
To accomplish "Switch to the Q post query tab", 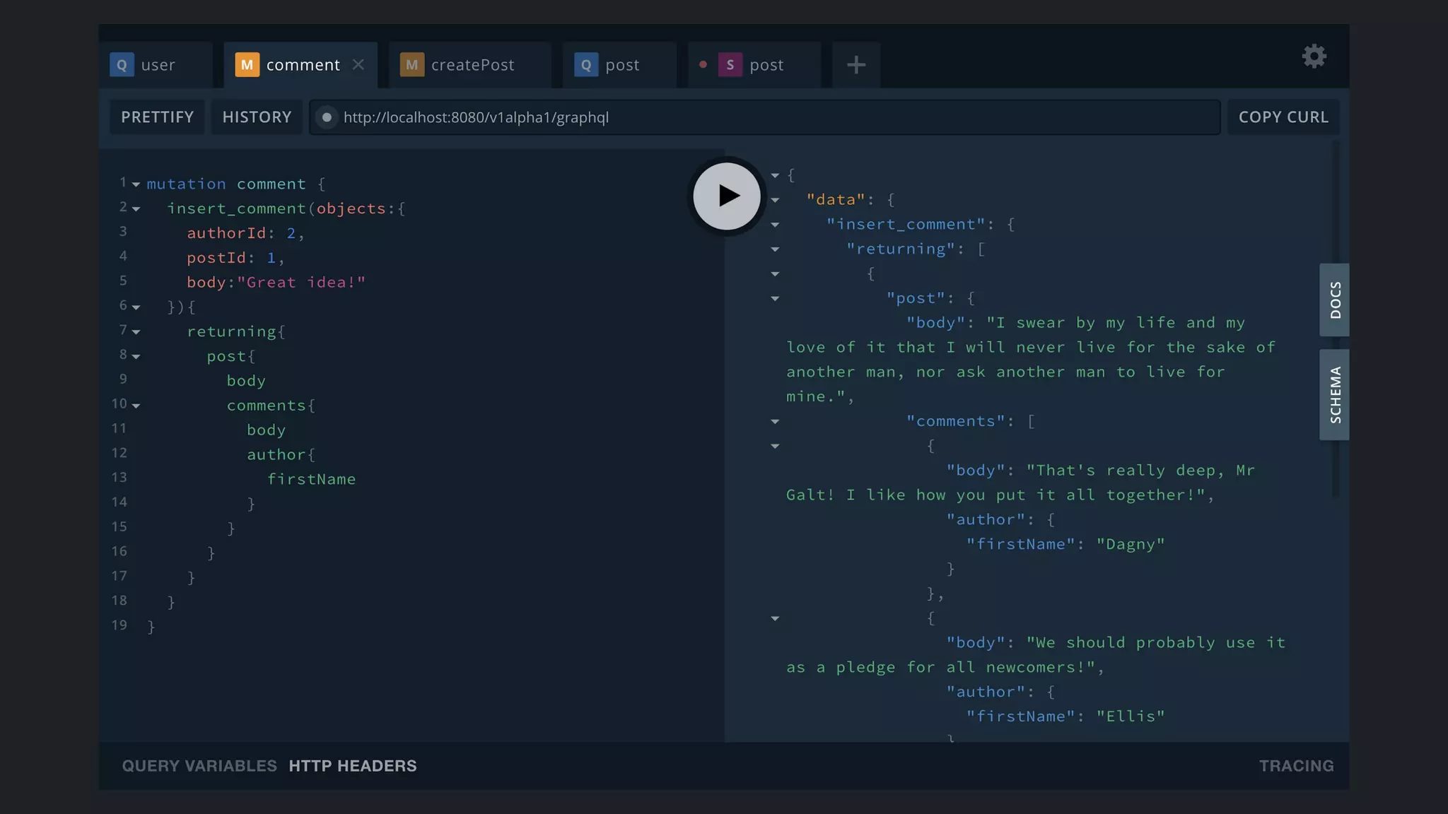I will tap(621, 65).
